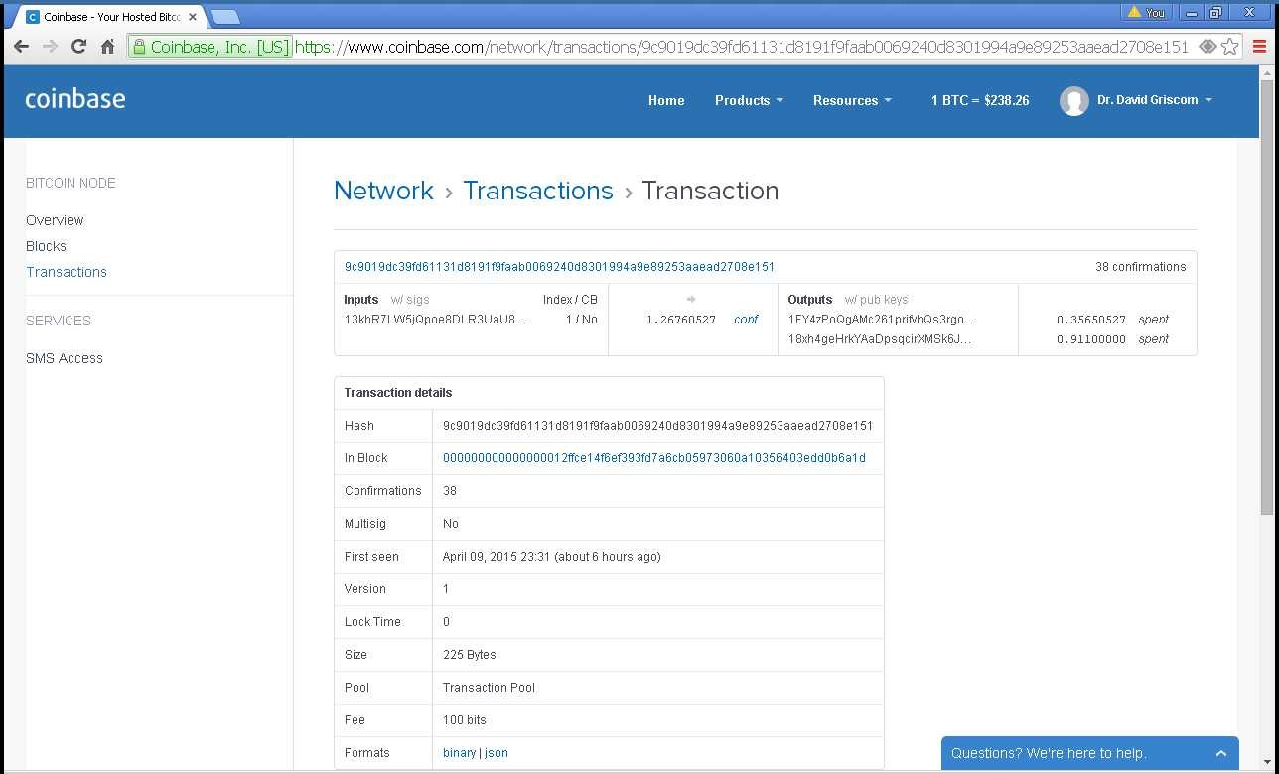The height and width of the screenshot is (774, 1279).
Task: Open Overview in sidebar
Action: pos(55,220)
